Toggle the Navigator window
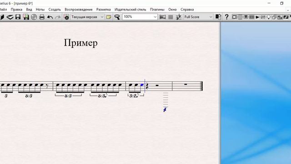Screen dimensions: 291x164 tap(235, 17)
